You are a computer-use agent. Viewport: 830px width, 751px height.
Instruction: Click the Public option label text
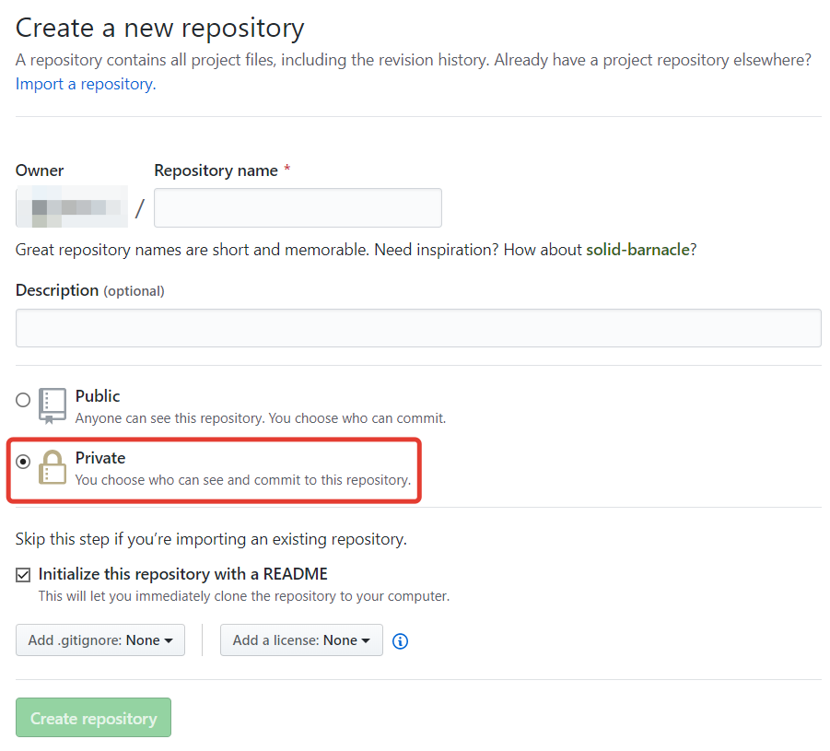point(98,396)
